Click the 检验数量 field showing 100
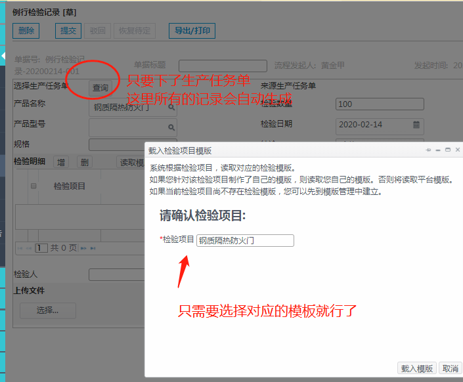Screen dimensions: 463x382 tap(379, 104)
